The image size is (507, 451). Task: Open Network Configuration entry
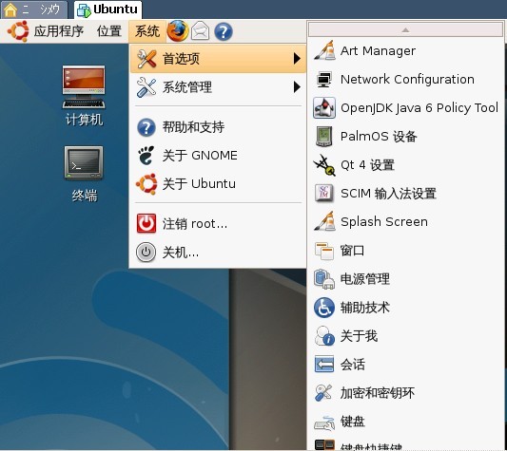[x=405, y=79]
